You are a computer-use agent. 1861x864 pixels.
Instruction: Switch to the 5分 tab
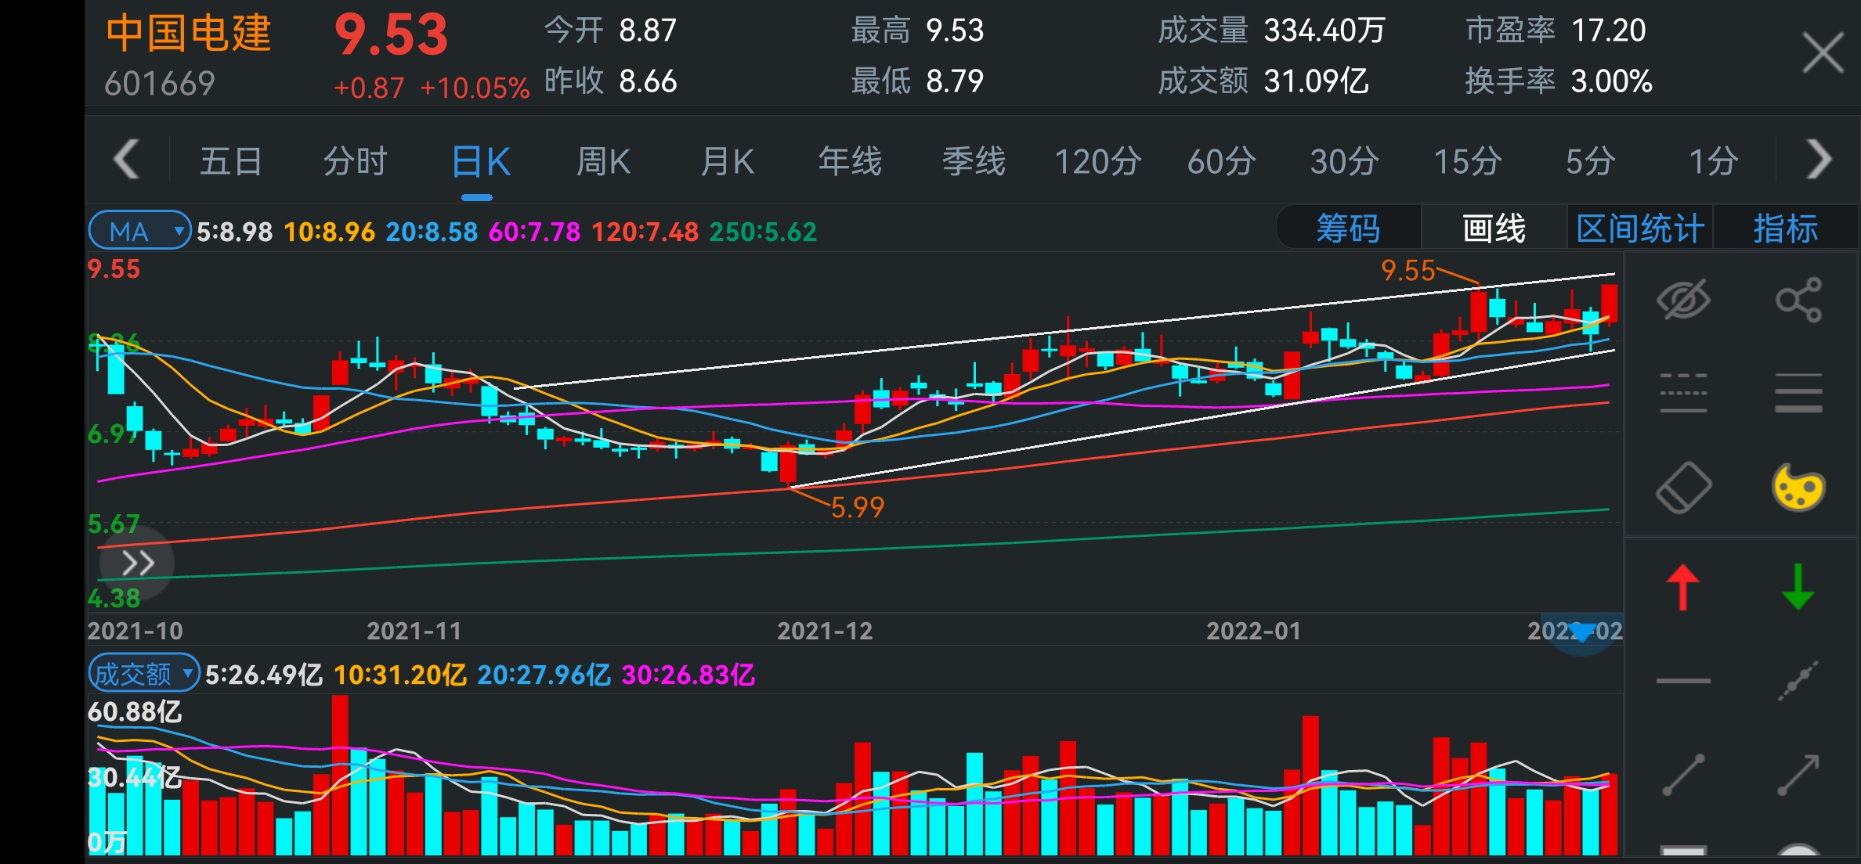(x=1590, y=161)
